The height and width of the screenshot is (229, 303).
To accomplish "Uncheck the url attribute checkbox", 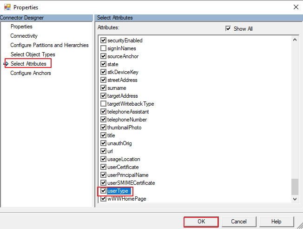I will 103,151.
